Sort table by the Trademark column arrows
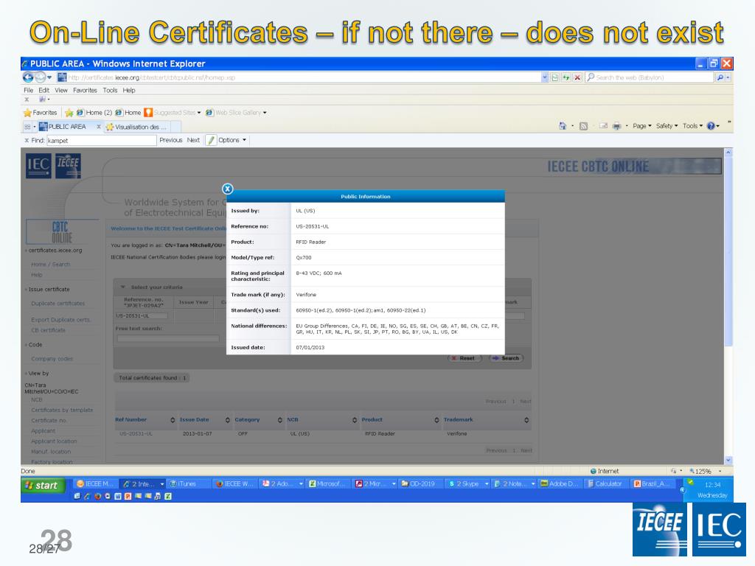The height and width of the screenshot is (566, 755). (526, 420)
